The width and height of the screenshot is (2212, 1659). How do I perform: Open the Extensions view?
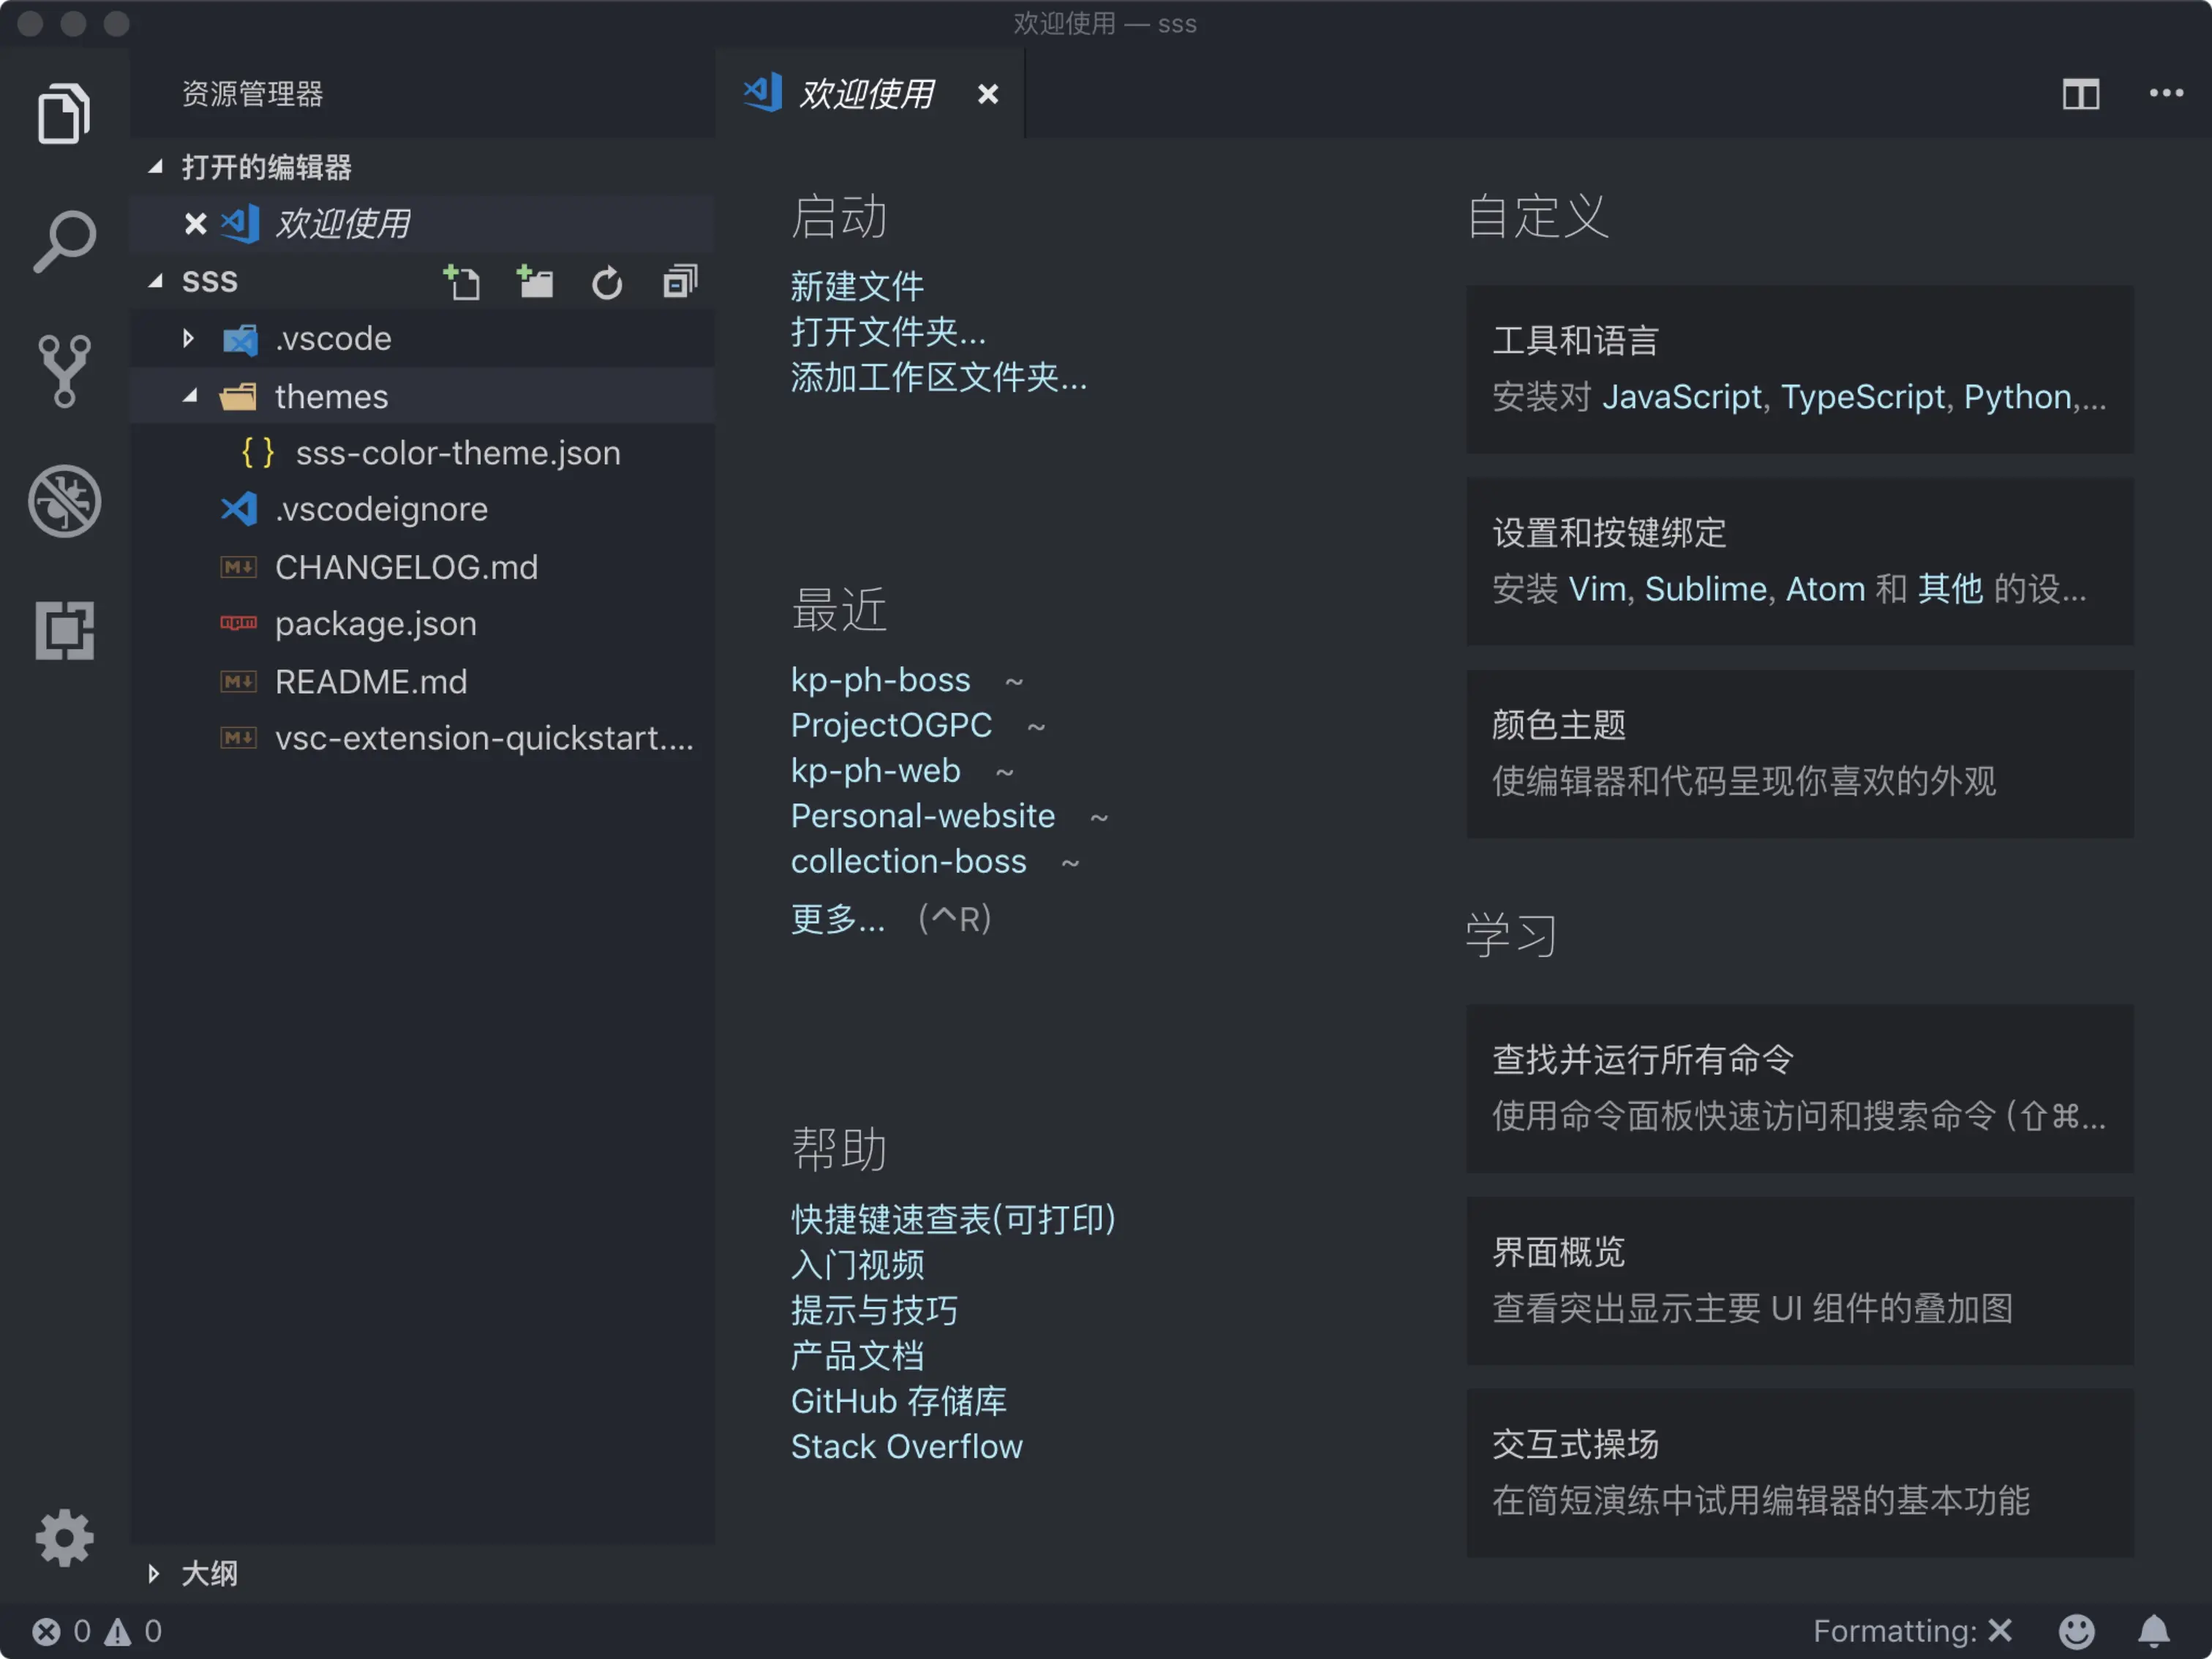click(64, 630)
